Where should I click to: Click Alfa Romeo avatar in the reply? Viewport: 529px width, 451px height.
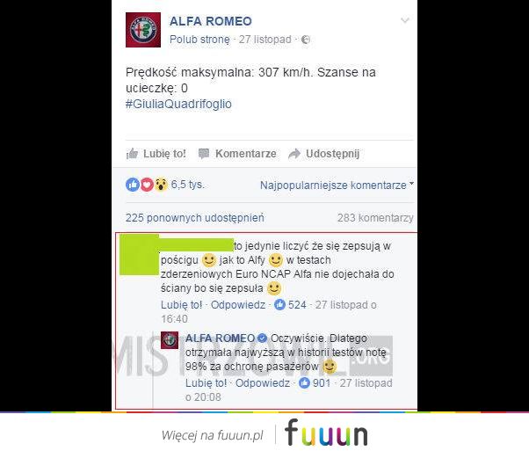[x=170, y=340]
